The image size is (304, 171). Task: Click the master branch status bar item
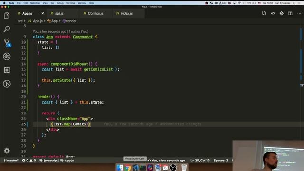pos(11,161)
